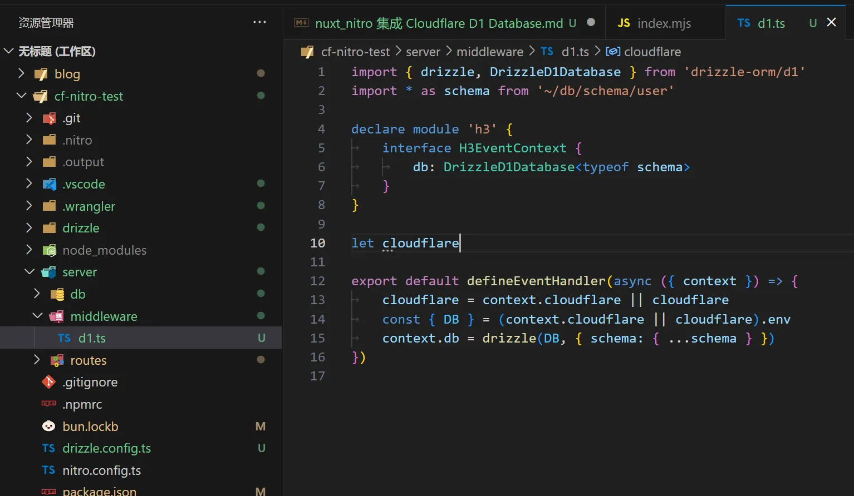The height and width of the screenshot is (496, 854).
Task: Click line number 10 in the editor gutter
Action: (318, 243)
